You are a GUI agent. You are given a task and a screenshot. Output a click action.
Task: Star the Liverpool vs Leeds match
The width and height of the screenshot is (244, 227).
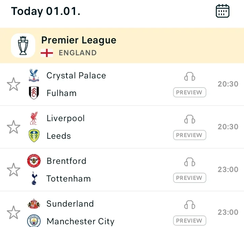point(14,127)
